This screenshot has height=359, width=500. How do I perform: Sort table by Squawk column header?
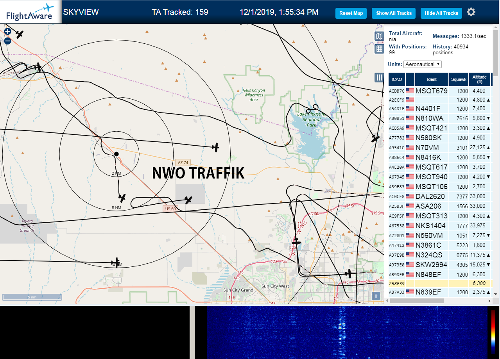(459, 79)
